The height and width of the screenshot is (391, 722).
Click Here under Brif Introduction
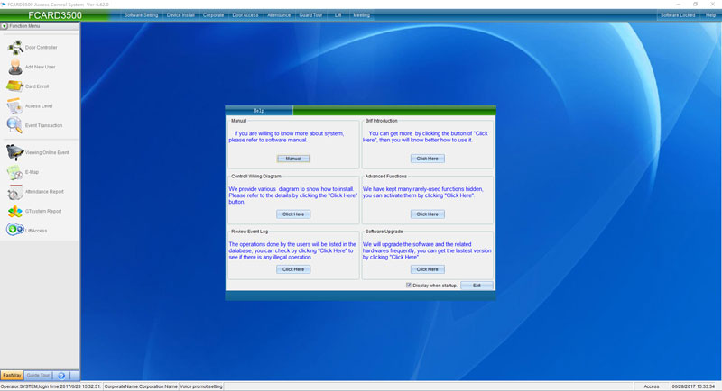(427, 159)
